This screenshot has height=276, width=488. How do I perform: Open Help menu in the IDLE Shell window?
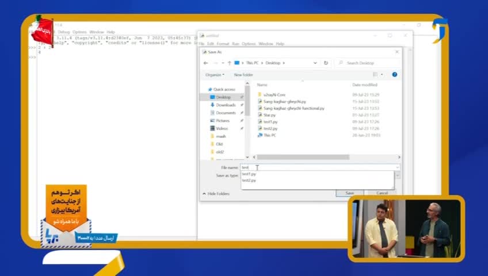click(111, 32)
